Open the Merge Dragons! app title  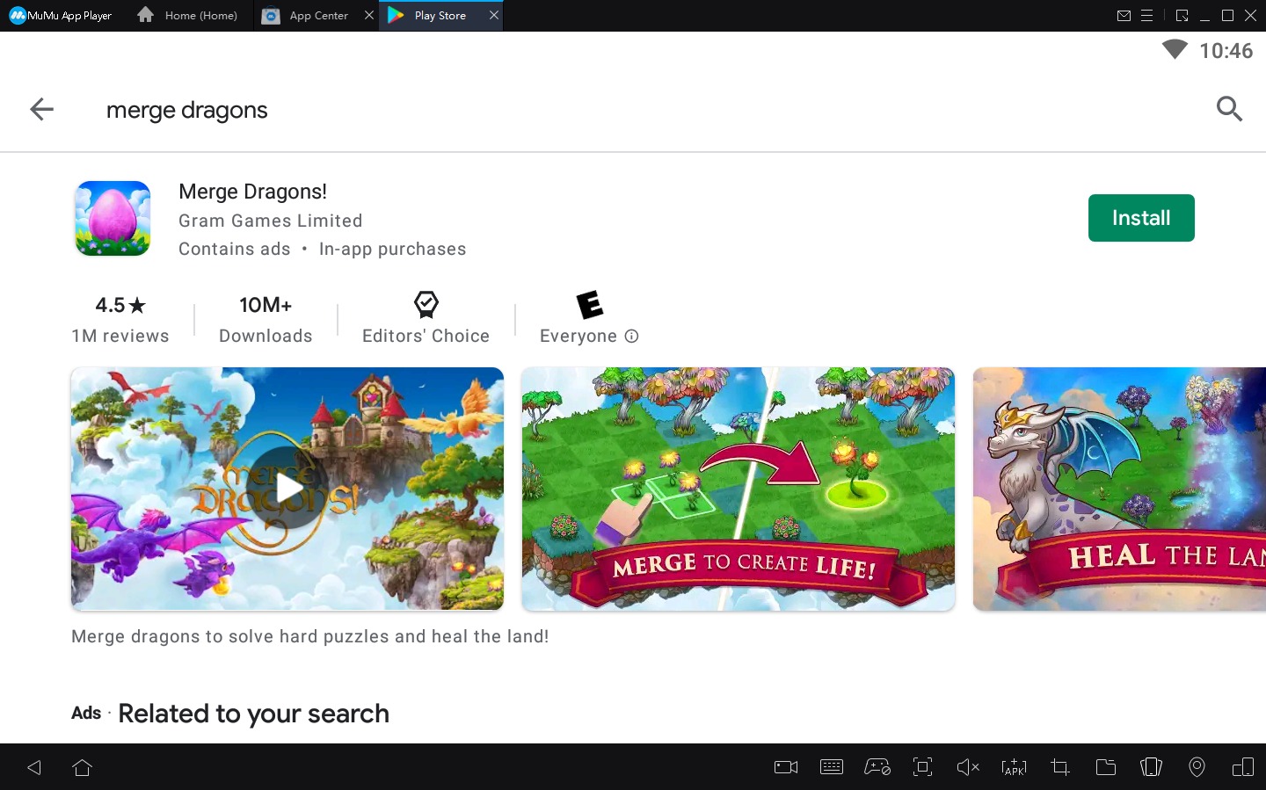coord(252,192)
